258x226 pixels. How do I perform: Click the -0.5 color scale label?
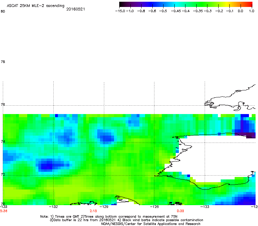[163, 11]
